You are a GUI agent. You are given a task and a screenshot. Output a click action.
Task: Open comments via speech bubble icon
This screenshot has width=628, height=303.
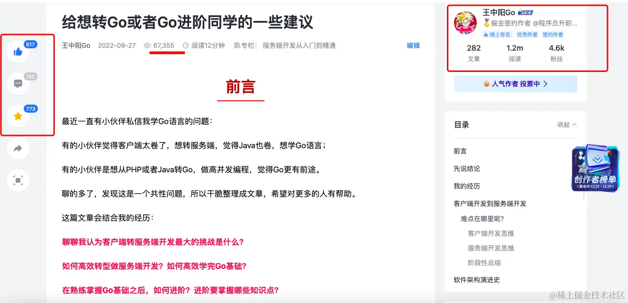(18, 84)
